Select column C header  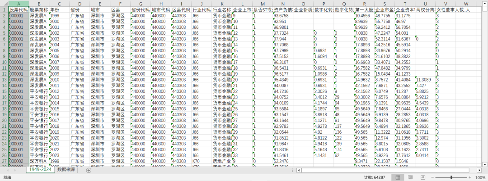click(x=59, y=4)
